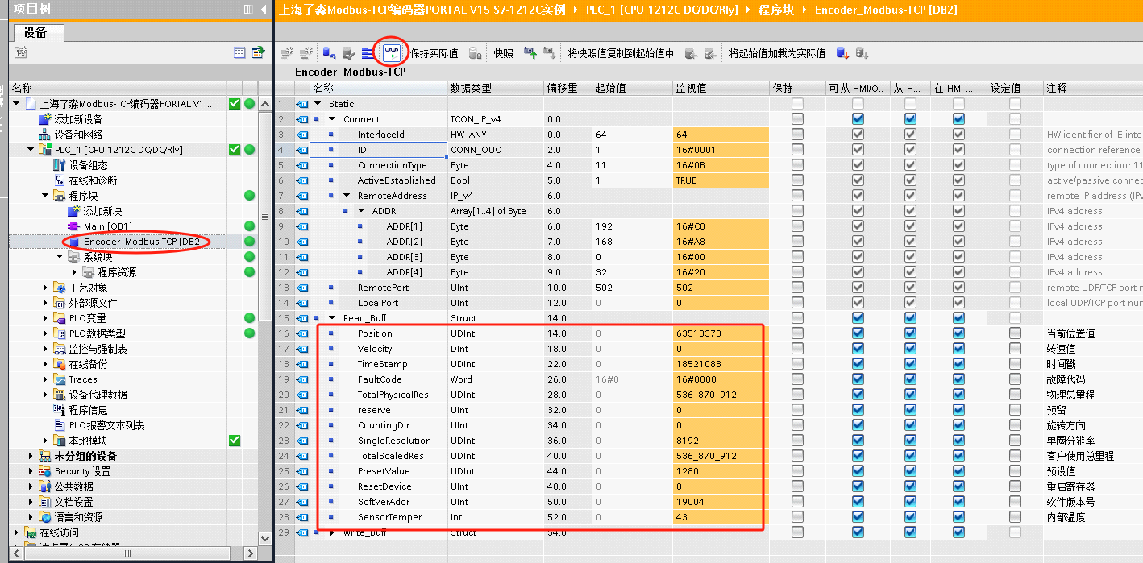
Task: Click the 将起始值加载为实际值 button
Action: click(x=778, y=53)
